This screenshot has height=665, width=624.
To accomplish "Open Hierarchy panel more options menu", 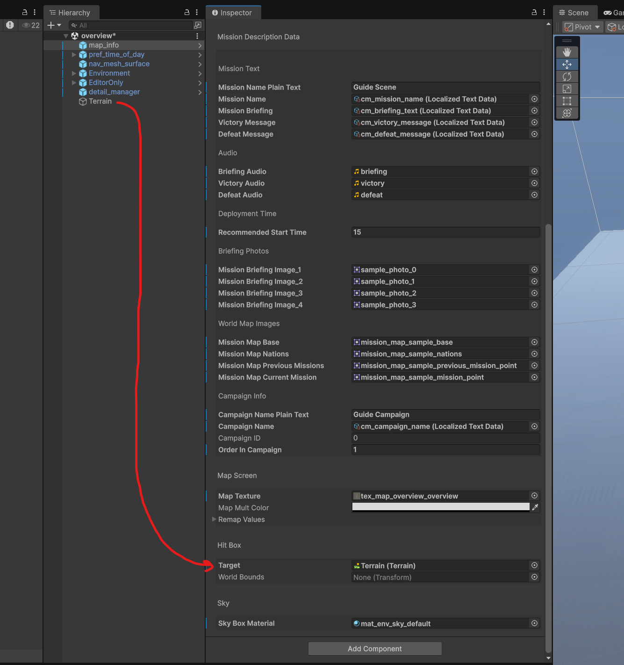I will click(197, 13).
